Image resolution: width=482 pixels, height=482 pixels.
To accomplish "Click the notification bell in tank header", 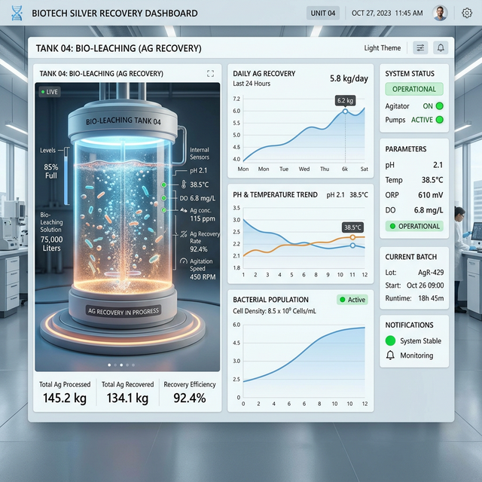I will click(x=441, y=47).
